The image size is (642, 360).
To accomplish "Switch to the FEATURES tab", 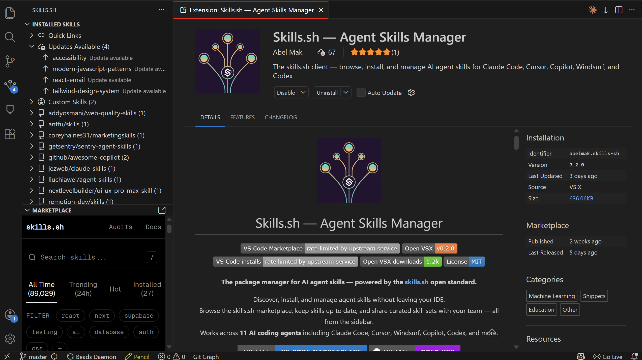I will [242, 117].
